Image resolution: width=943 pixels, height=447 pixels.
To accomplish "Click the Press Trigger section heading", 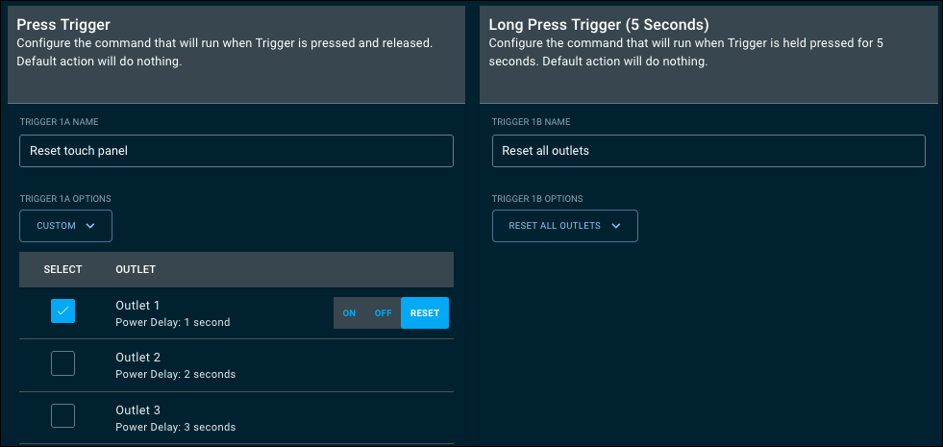I will click(63, 25).
